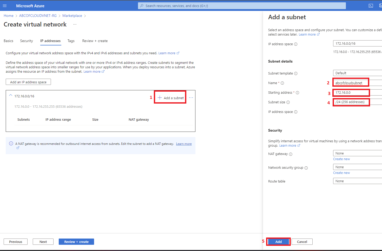The width and height of the screenshot is (382, 251).
Task: Open ellipsis menu beside Create virtual network title
Action: coord(75,24)
